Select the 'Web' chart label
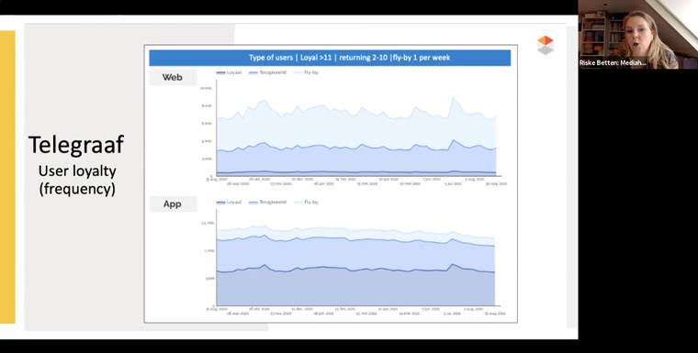This screenshot has width=698, height=353. [x=173, y=77]
